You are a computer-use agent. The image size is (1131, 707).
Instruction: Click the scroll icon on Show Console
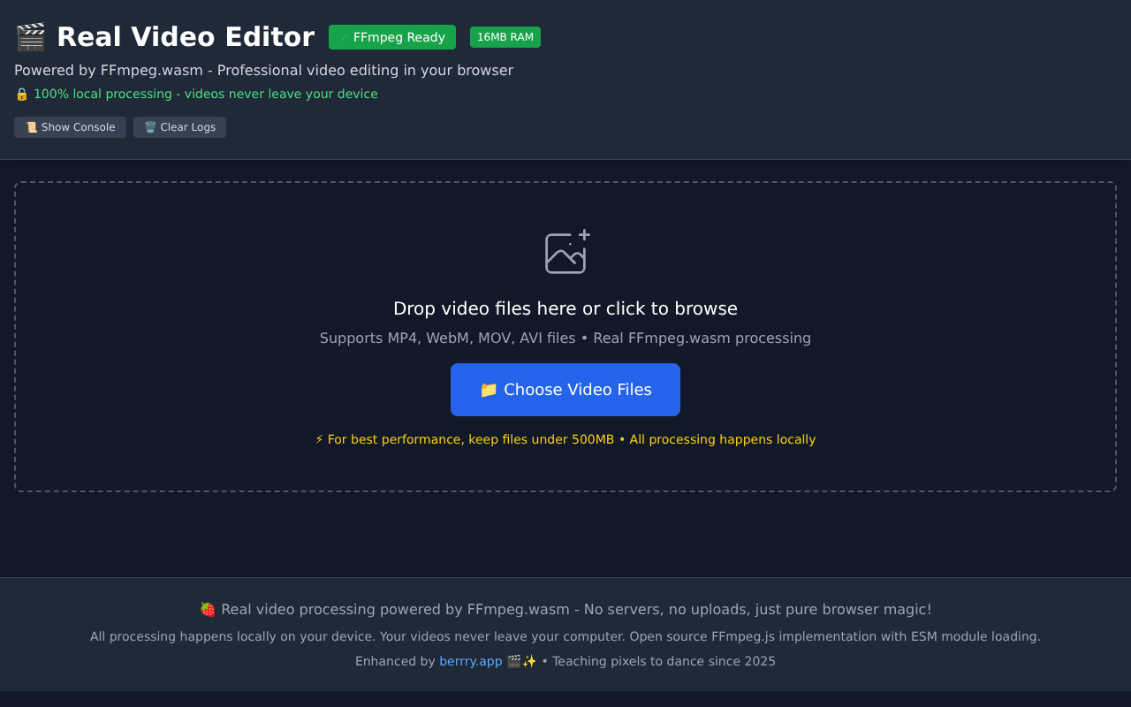click(31, 127)
